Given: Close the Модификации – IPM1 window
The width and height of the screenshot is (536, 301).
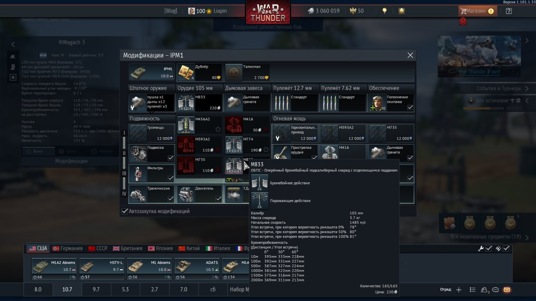Looking at the screenshot, I should click(410, 55).
